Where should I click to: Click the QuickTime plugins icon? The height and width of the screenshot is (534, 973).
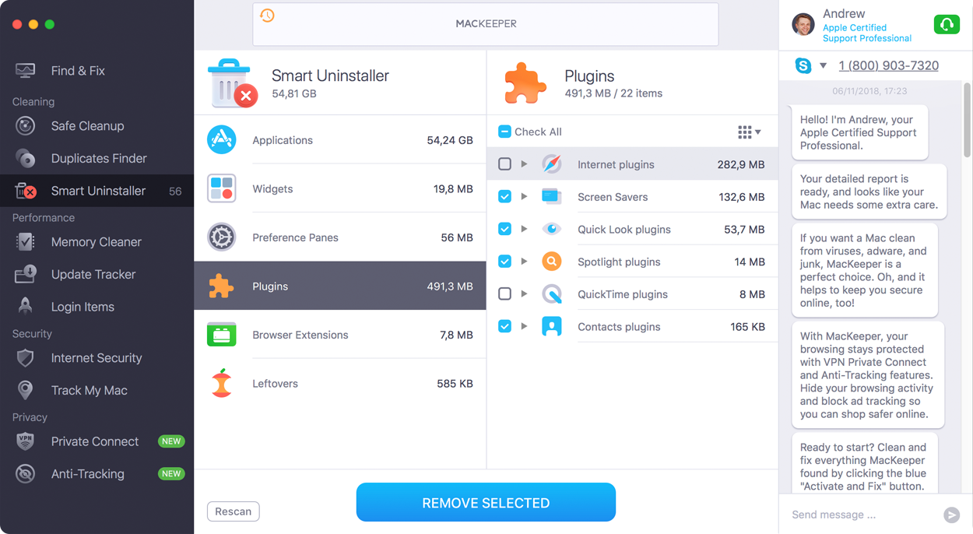click(552, 294)
